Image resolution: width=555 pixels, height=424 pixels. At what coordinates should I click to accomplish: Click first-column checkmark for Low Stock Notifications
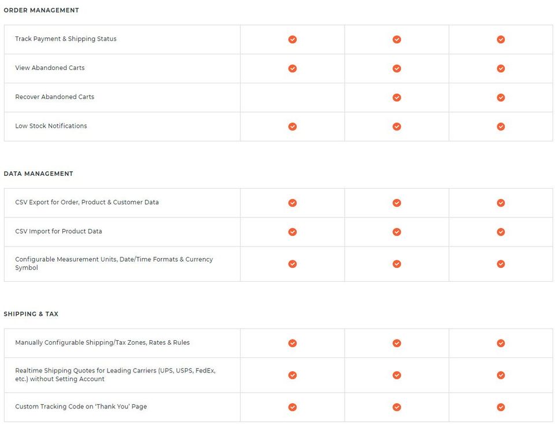tap(293, 127)
